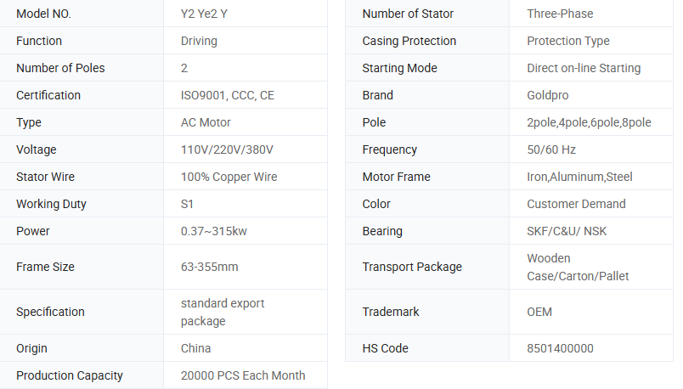
Task: Select the Direct on-line Starting value
Action: 584,68
